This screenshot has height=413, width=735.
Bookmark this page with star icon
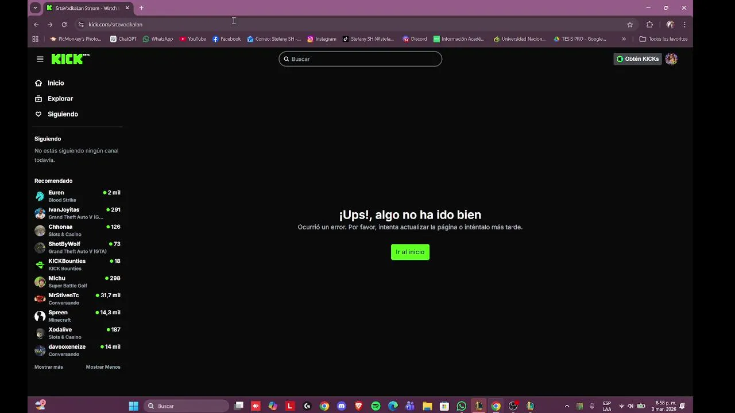click(x=630, y=25)
